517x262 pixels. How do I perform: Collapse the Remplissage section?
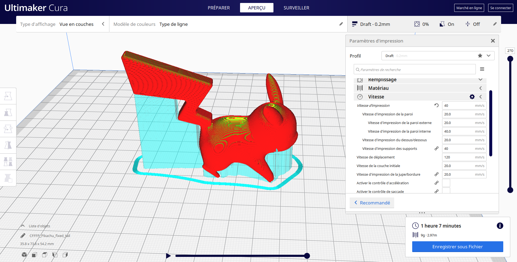click(481, 79)
